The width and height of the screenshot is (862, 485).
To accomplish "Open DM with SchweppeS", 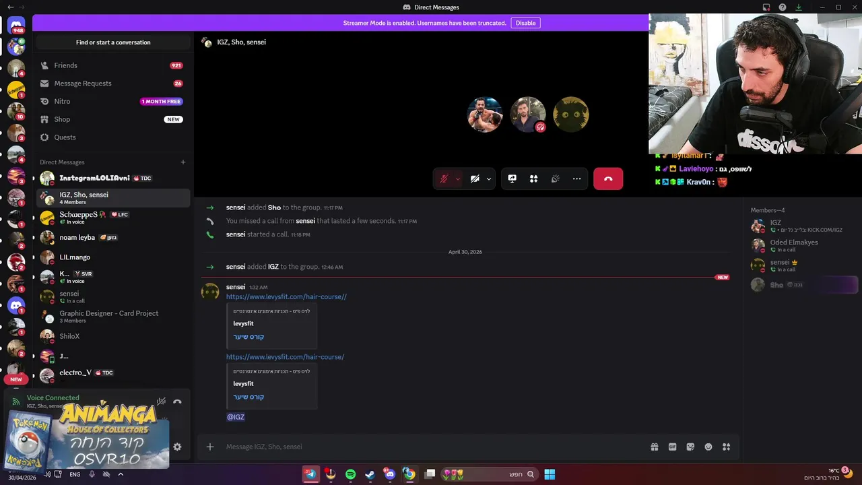I will 113,218.
